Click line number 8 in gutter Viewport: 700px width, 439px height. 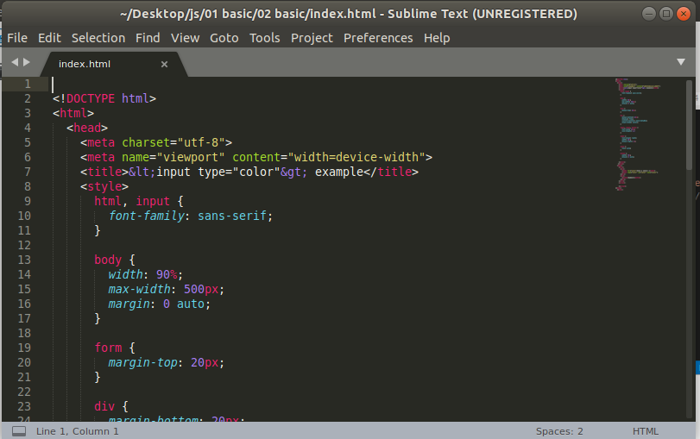coord(28,186)
